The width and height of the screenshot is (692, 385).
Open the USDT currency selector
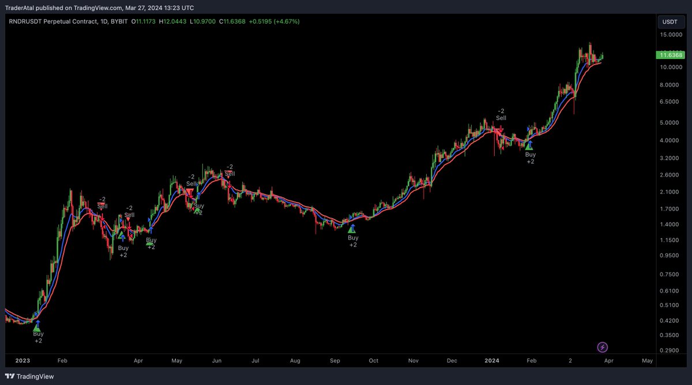pos(670,21)
